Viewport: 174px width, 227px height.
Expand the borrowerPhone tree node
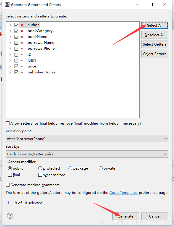click(10, 49)
